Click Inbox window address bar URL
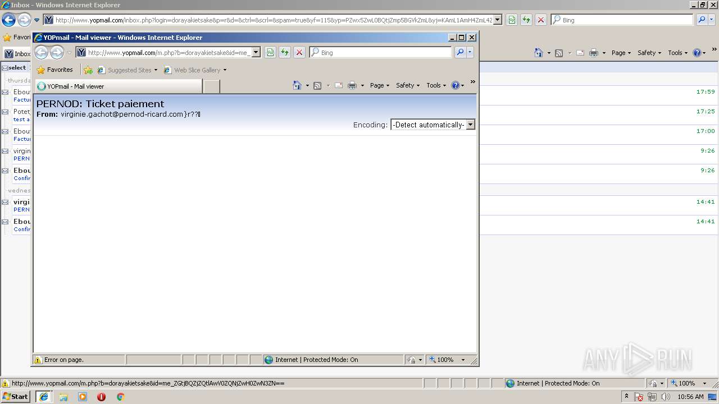 click(272, 20)
